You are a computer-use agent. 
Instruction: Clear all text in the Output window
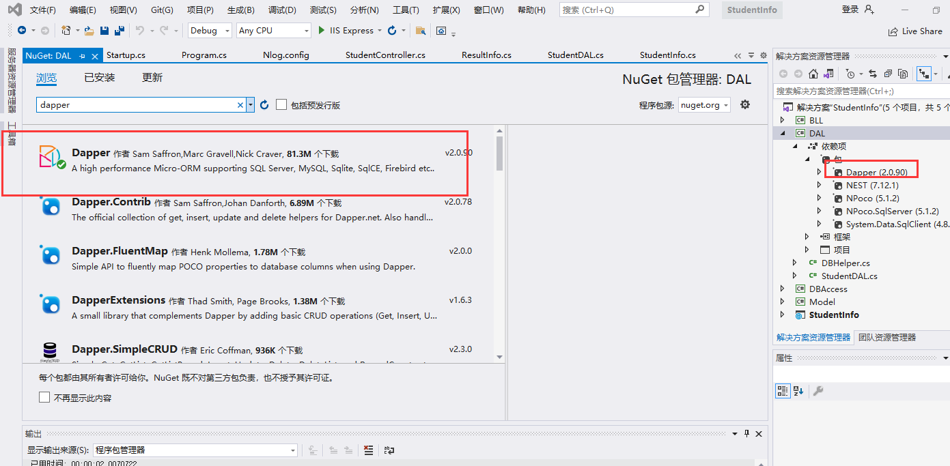coord(368,450)
